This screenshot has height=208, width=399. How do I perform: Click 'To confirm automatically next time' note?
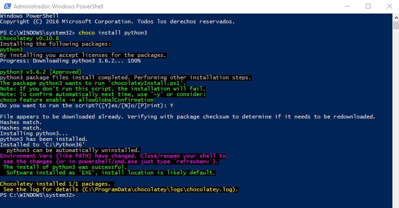point(103,94)
